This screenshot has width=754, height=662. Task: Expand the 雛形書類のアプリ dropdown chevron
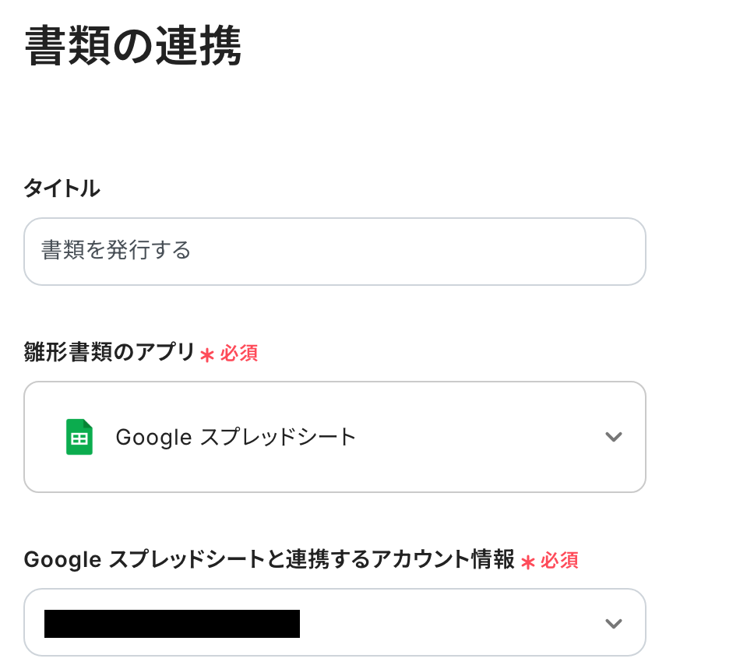614,437
